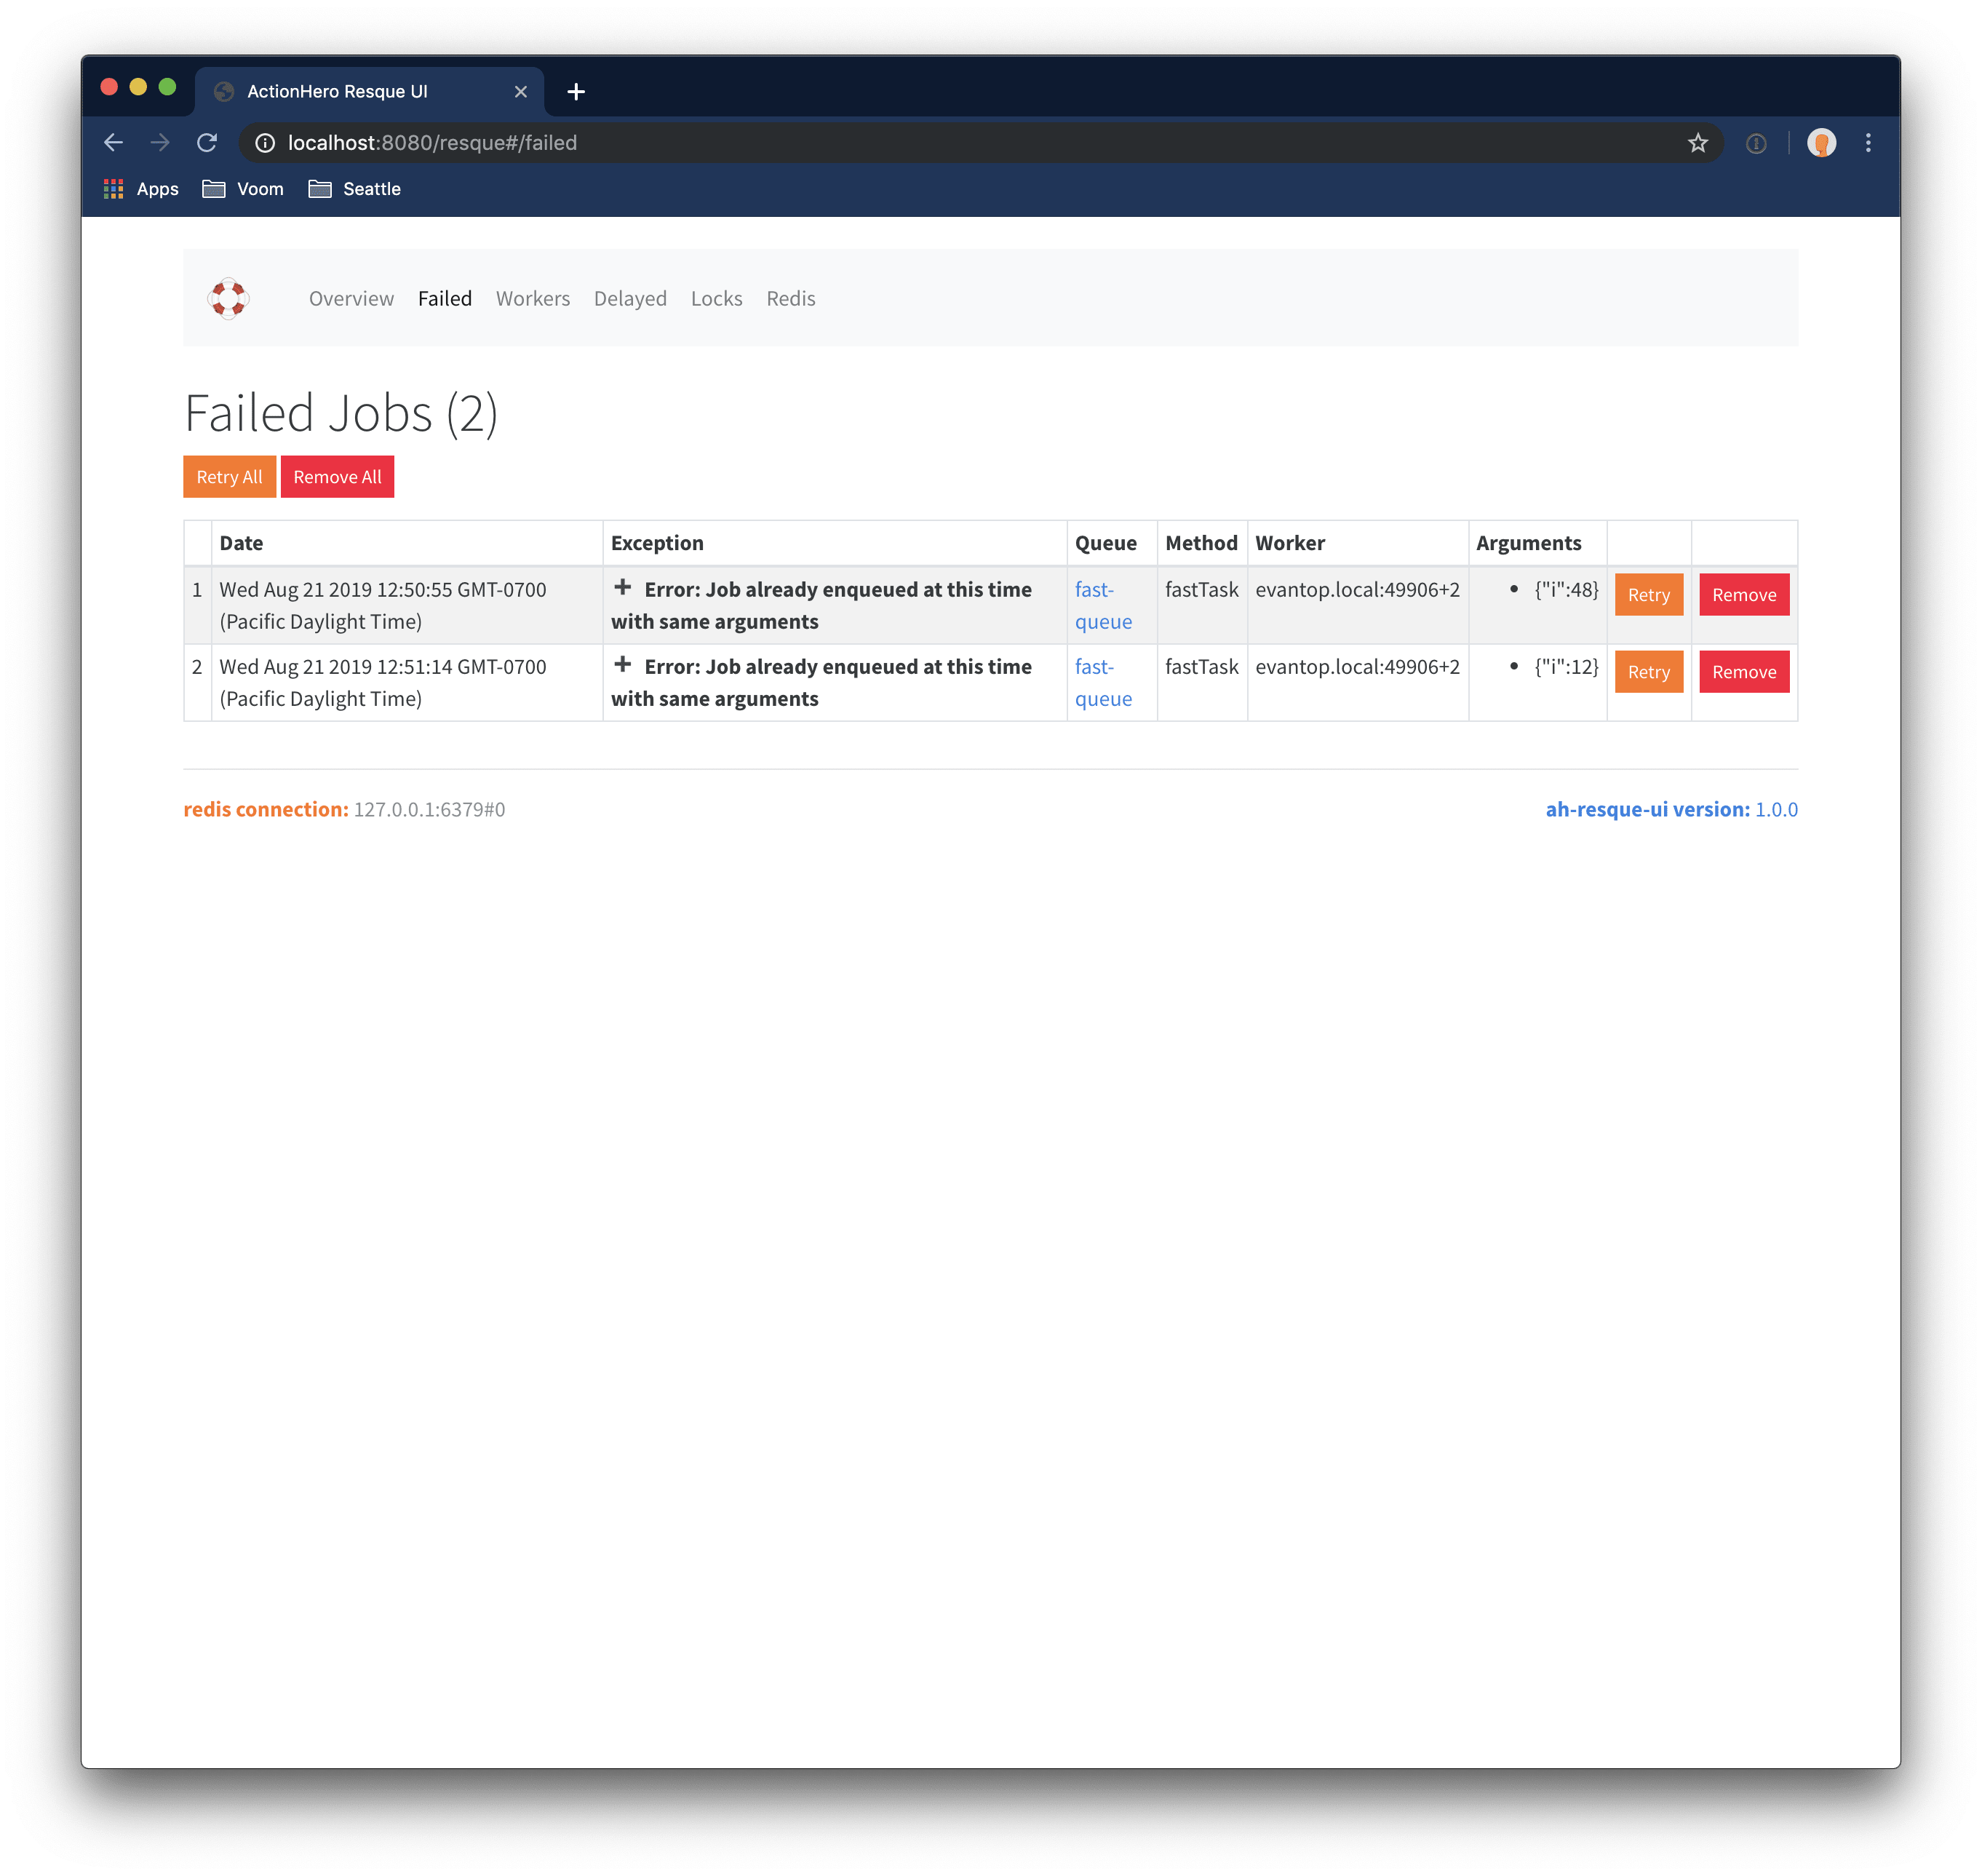Retry the first failed job
The width and height of the screenshot is (1982, 1876).
(x=1649, y=595)
